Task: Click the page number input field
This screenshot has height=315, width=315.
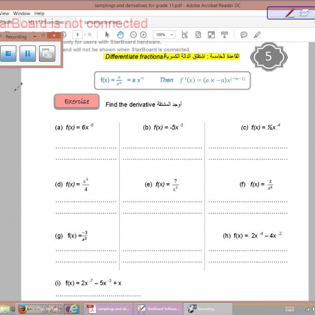Action: [x=77, y=35]
